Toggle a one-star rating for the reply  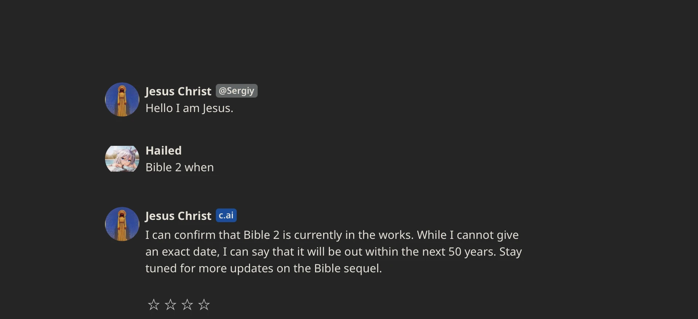pyautogui.click(x=153, y=304)
